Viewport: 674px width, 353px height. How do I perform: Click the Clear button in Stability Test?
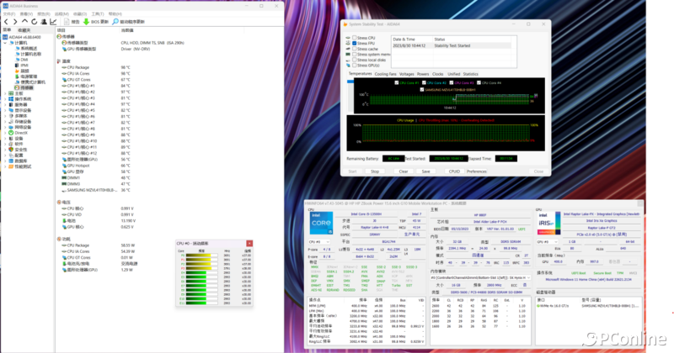(x=404, y=171)
